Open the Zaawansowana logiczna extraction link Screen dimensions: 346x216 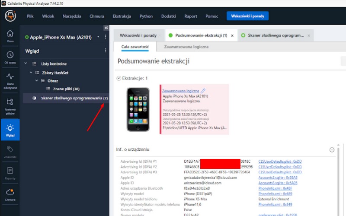180,91
